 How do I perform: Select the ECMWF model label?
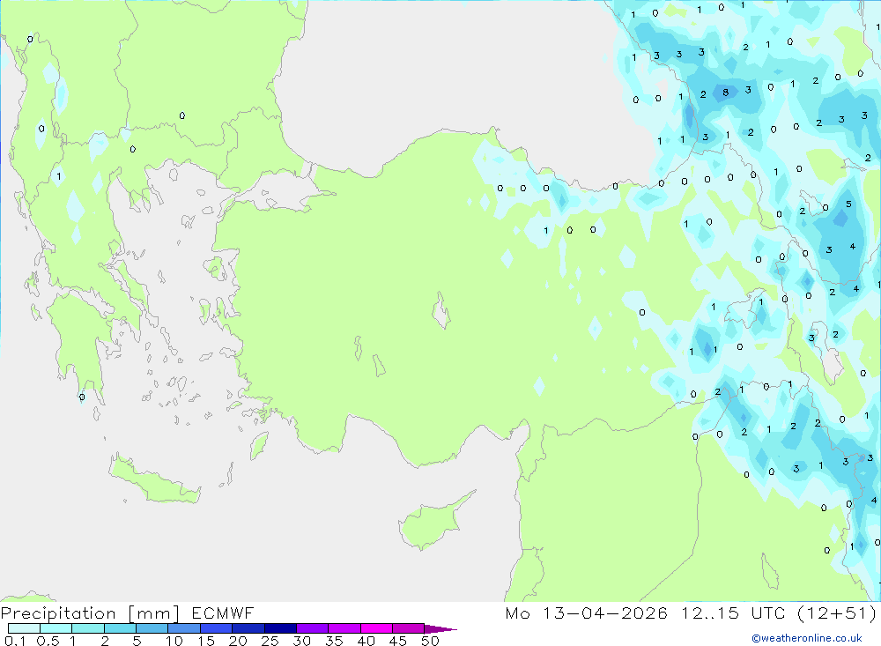223,613
